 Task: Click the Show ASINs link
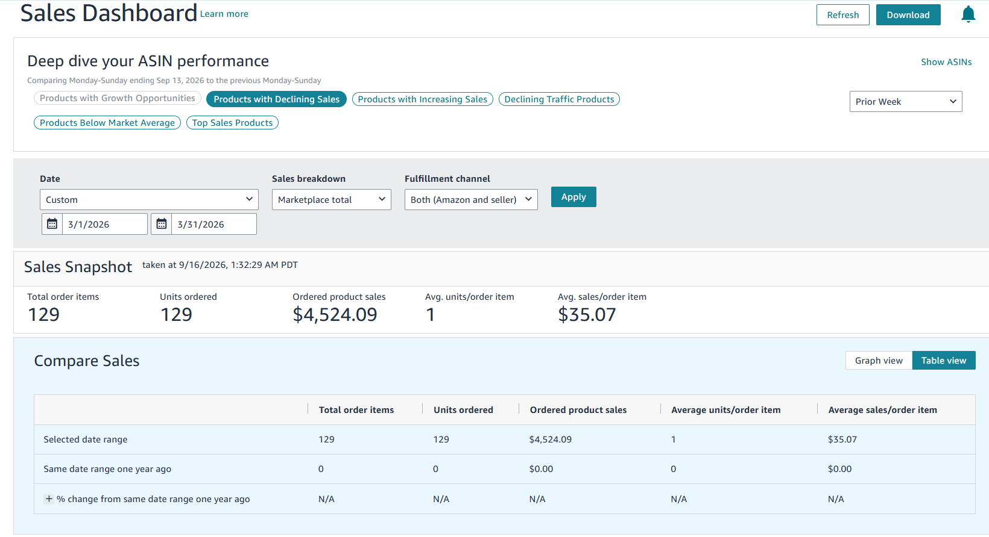946,62
